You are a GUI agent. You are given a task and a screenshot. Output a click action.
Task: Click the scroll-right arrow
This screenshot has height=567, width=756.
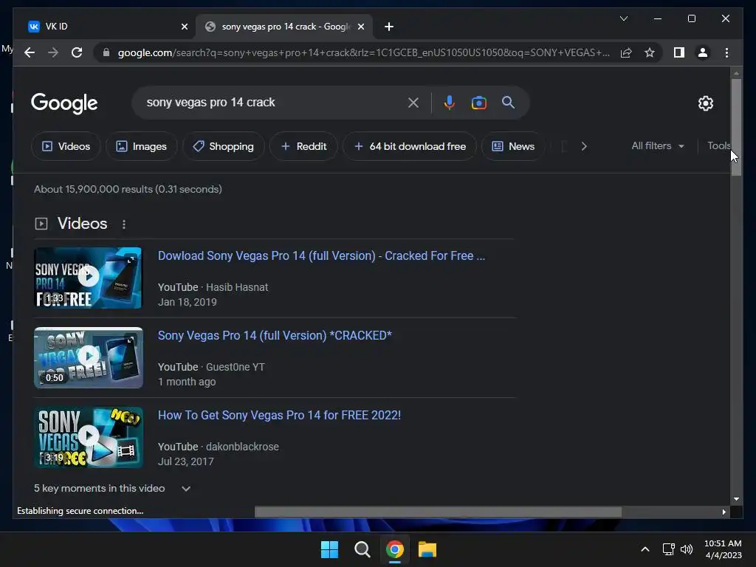pos(724,512)
